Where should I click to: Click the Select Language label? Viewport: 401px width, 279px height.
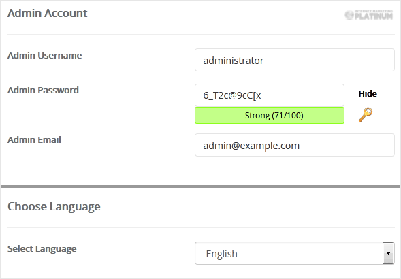42,249
